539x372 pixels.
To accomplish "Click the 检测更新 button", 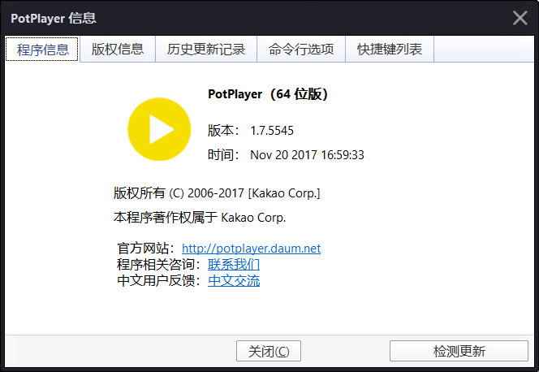I will (x=459, y=351).
